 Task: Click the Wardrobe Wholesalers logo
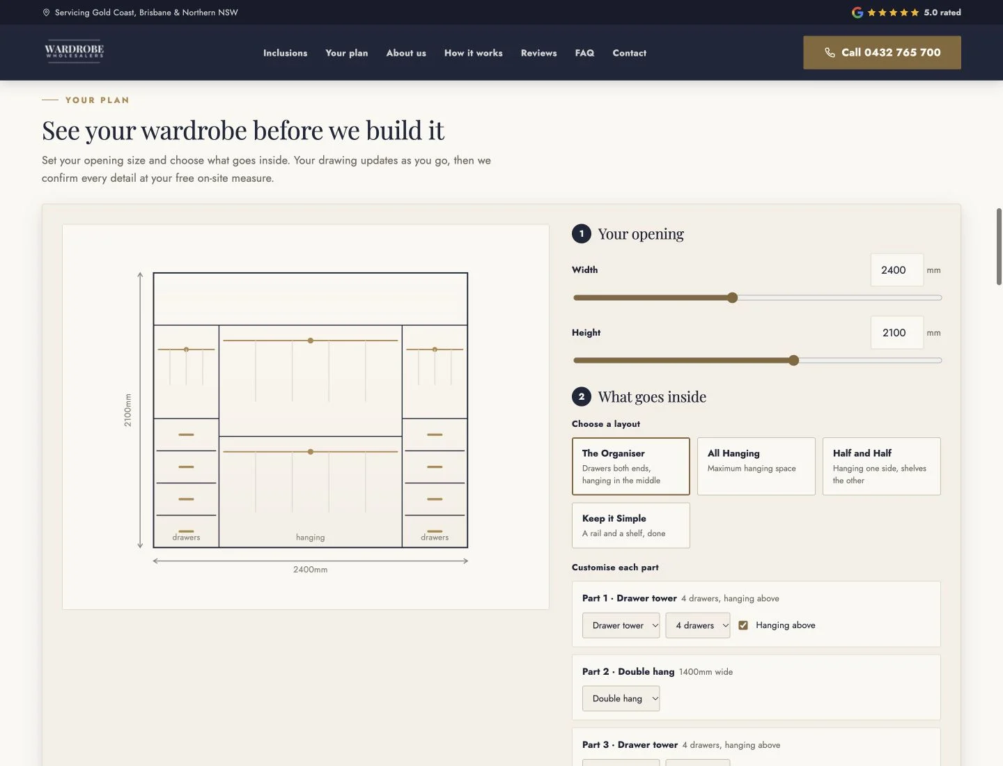74,52
